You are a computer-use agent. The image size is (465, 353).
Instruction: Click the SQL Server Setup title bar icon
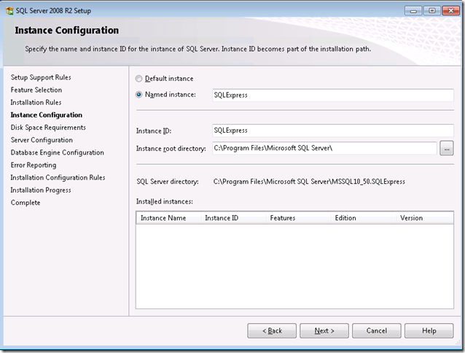pos(8,10)
